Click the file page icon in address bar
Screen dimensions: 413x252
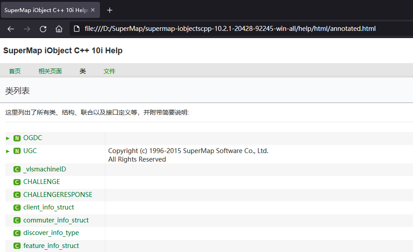pyautogui.click(x=77, y=29)
